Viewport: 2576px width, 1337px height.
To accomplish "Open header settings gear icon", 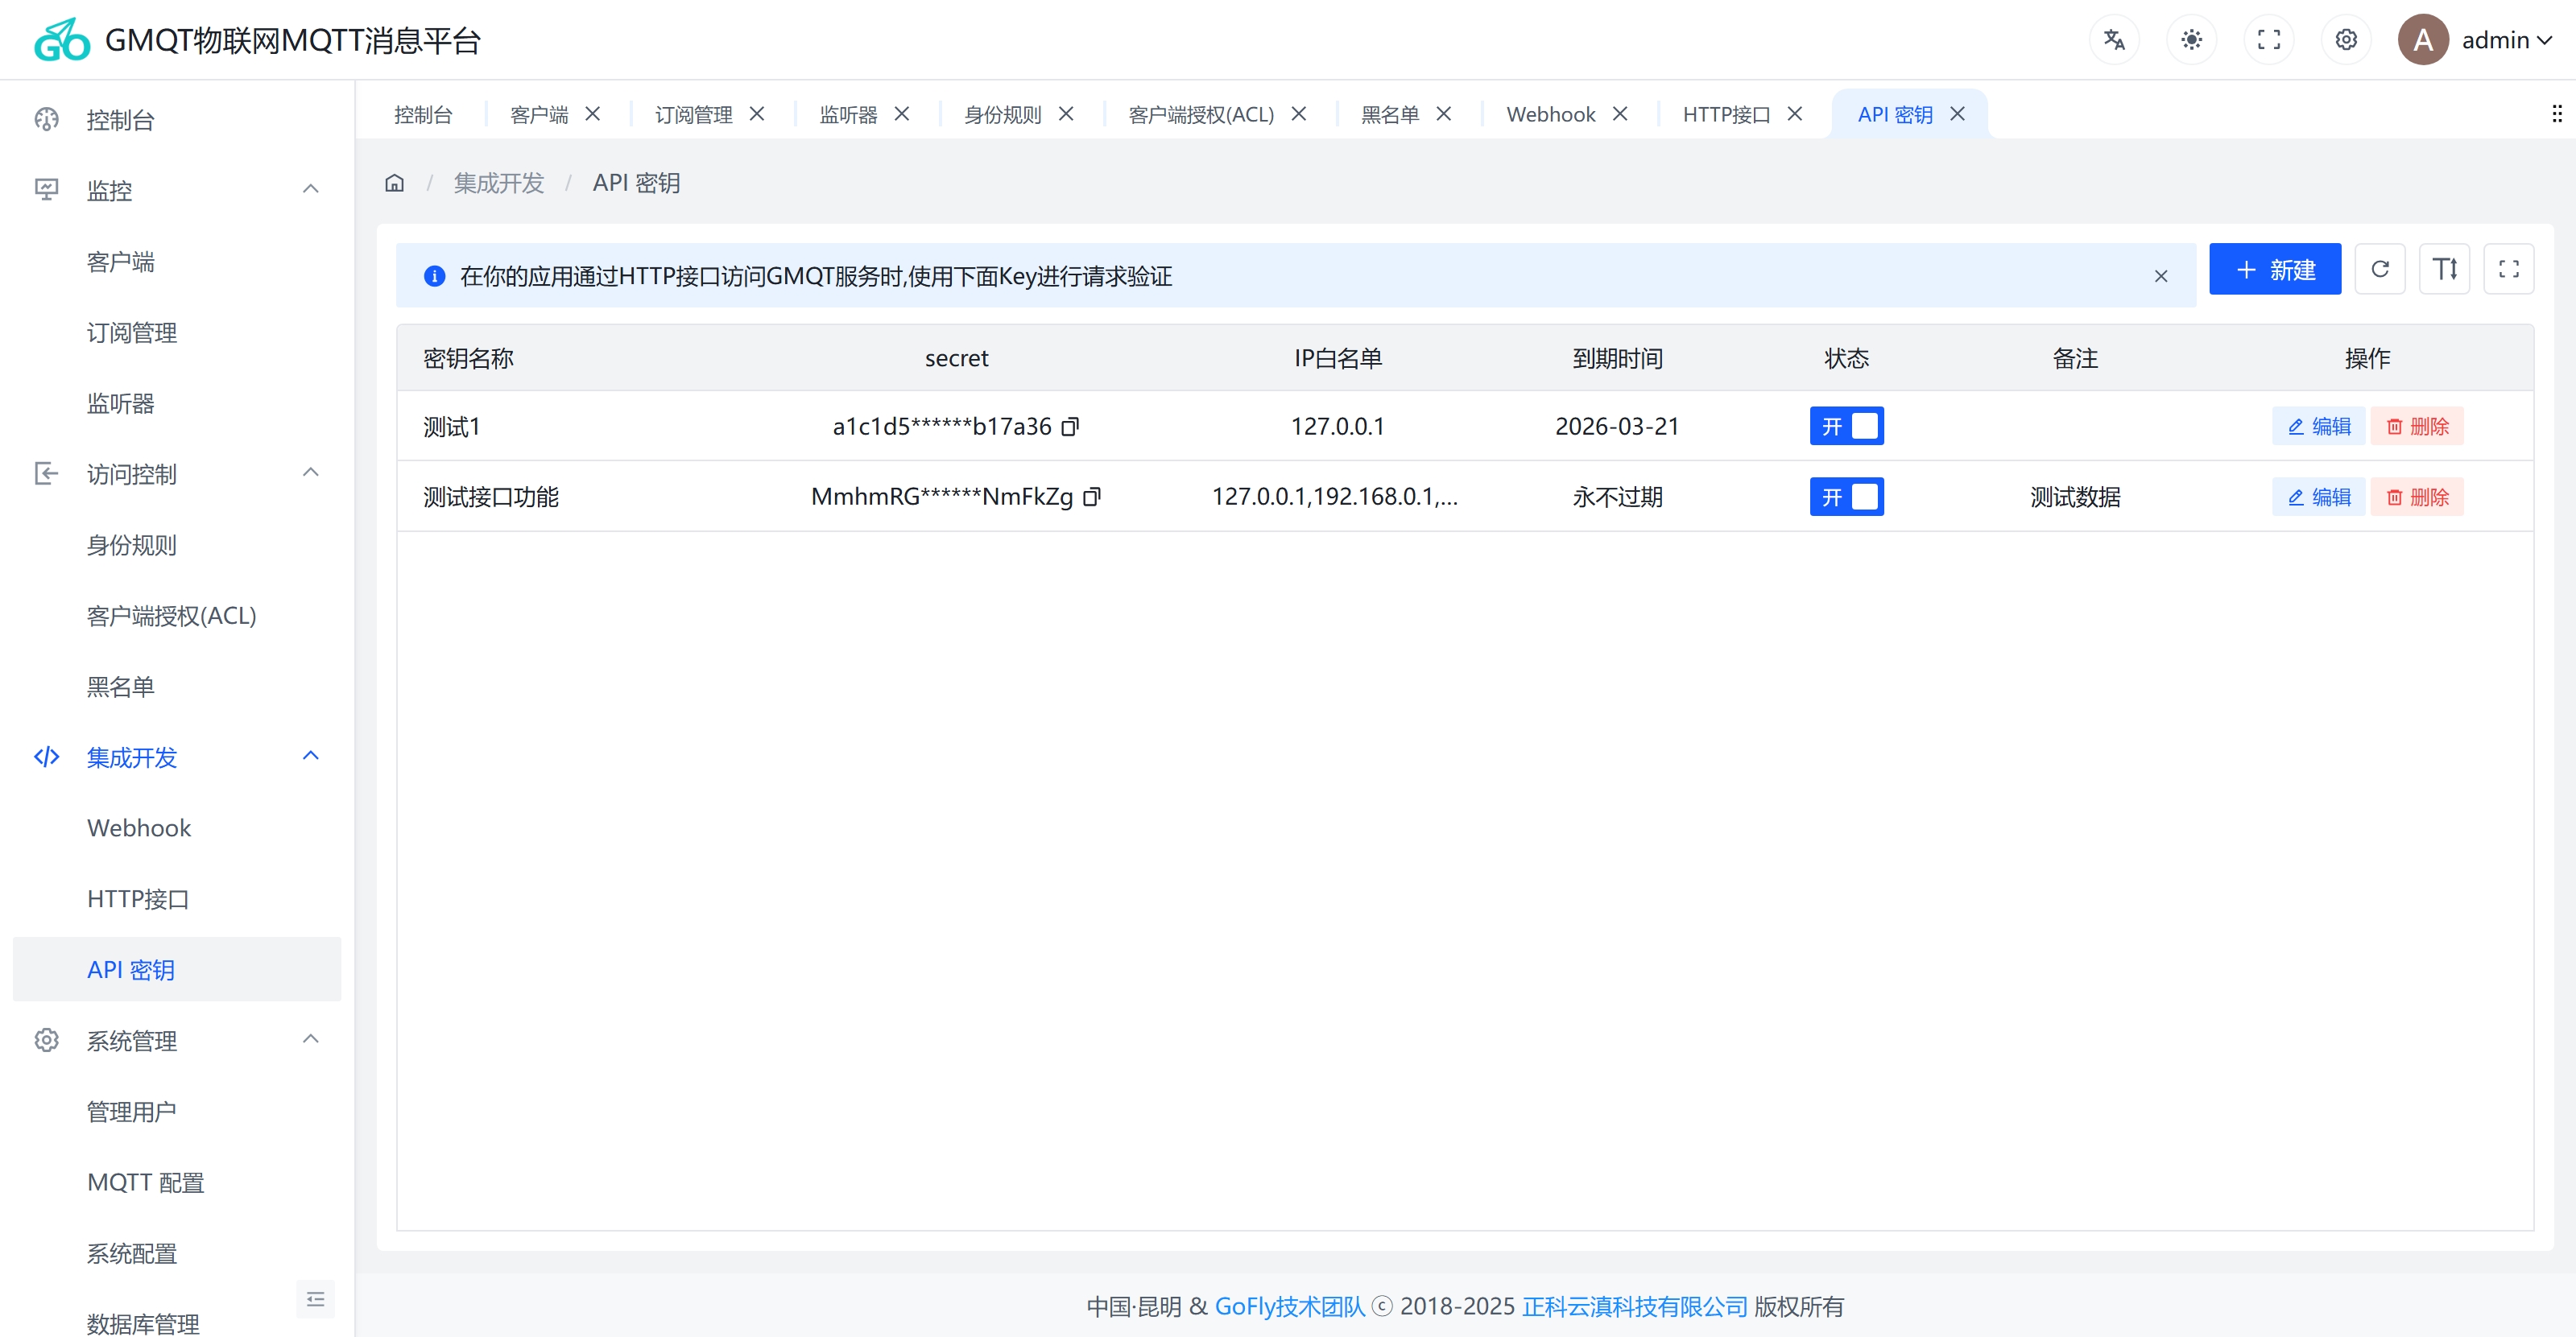I will pyautogui.click(x=2346, y=39).
